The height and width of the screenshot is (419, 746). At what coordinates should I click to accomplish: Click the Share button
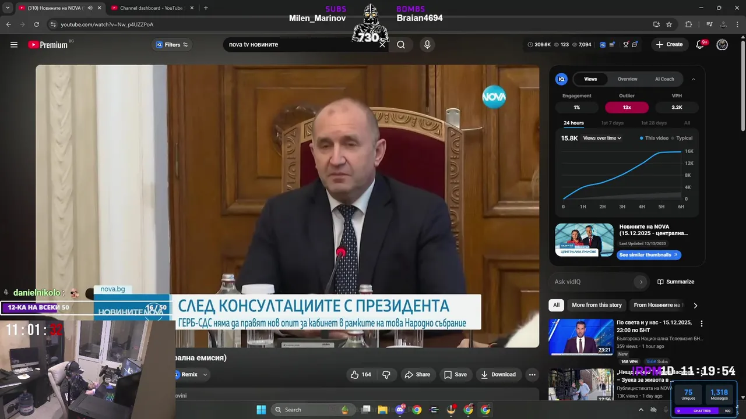pos(417,375)
